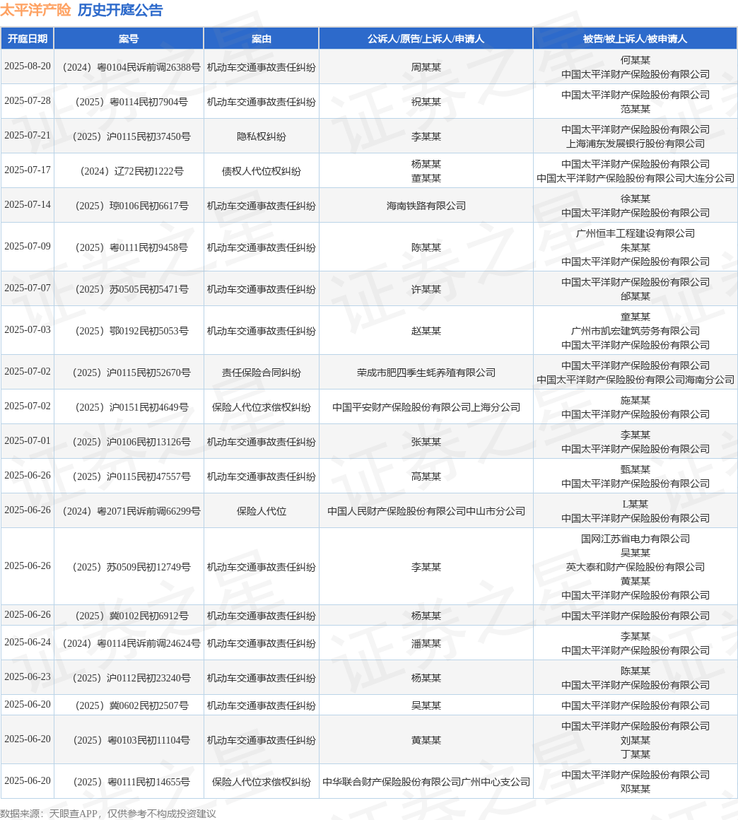
Task: Click defendant 甄某某
Action: point(635,469)
